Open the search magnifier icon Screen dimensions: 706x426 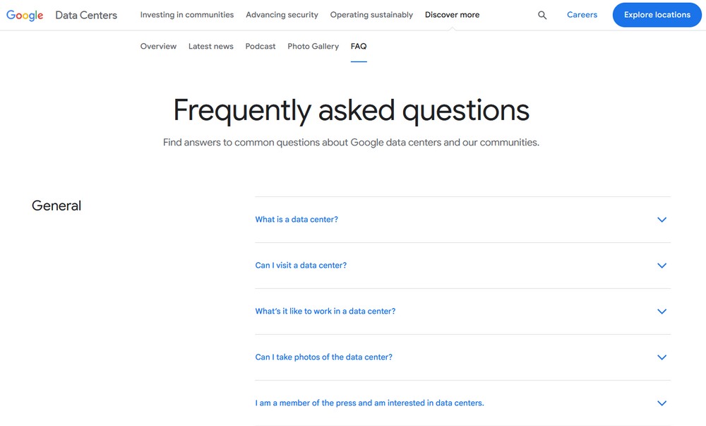tap(542, 16)
